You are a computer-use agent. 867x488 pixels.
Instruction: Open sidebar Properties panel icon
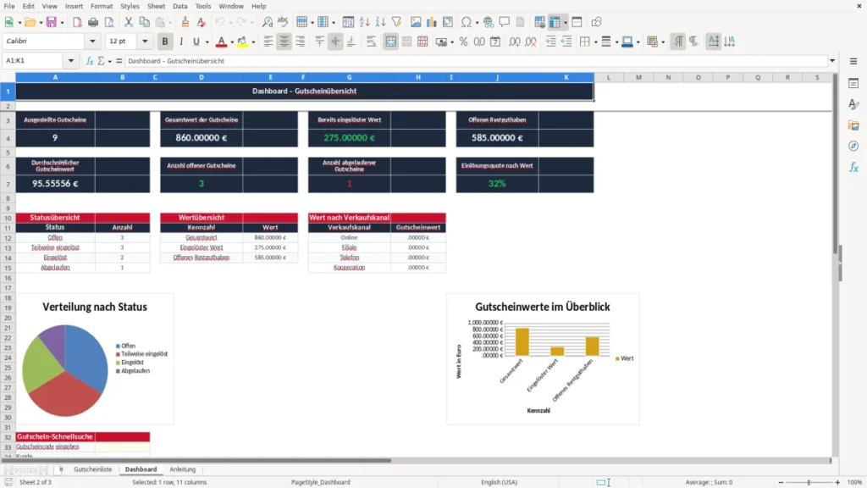[x=853, y=83]
